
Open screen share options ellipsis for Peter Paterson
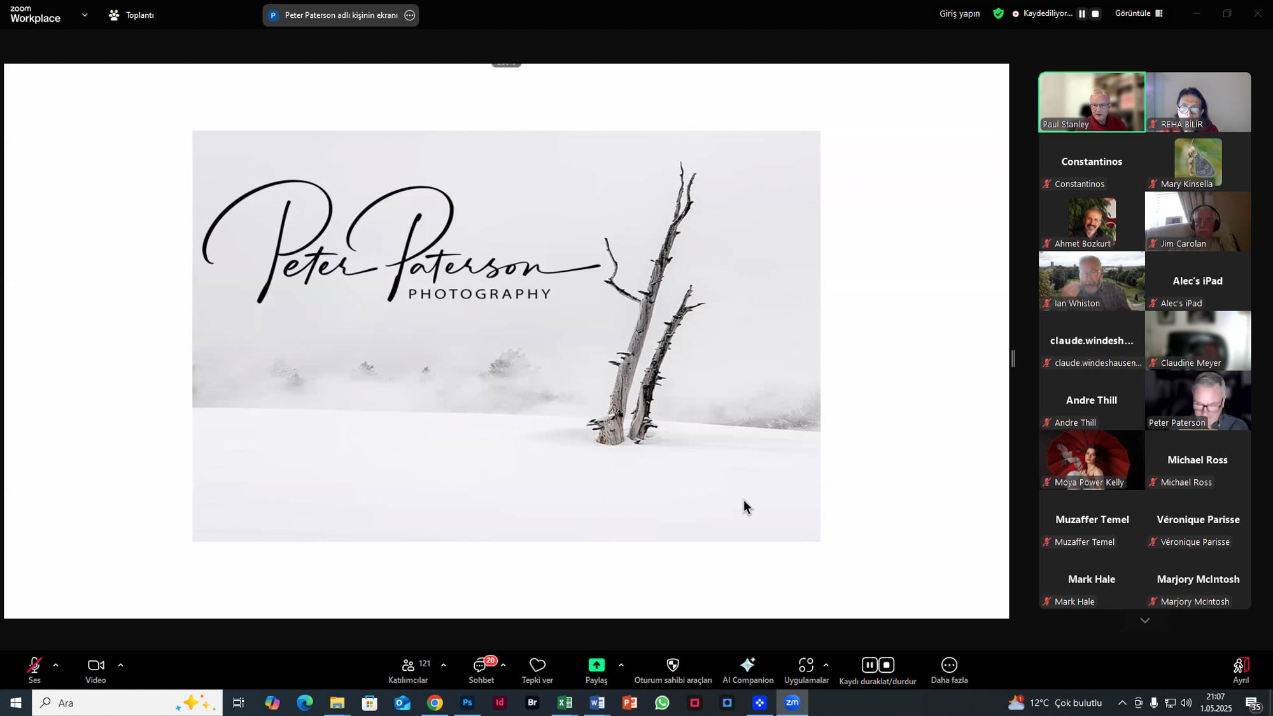tap(410, 15)
